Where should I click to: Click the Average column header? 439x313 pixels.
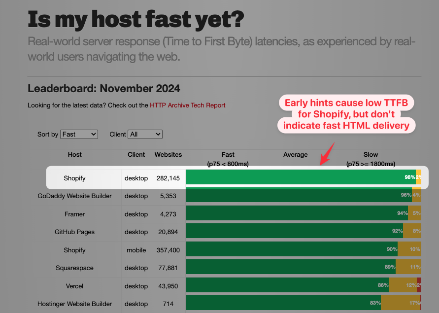pyautogui.click(x=295, y=154)
